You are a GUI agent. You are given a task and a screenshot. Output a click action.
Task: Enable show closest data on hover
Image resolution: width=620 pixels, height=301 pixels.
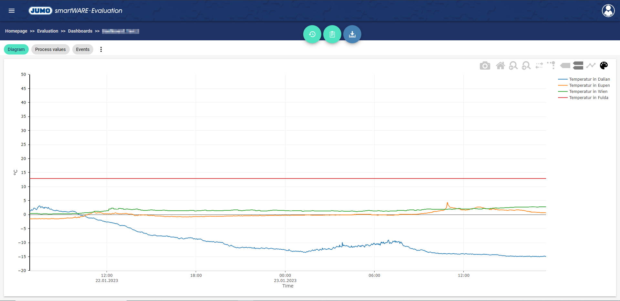[565, 66]
